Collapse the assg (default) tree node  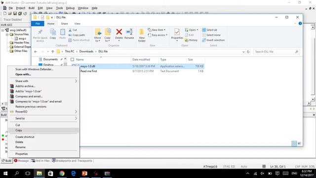(x=2, y=30)
